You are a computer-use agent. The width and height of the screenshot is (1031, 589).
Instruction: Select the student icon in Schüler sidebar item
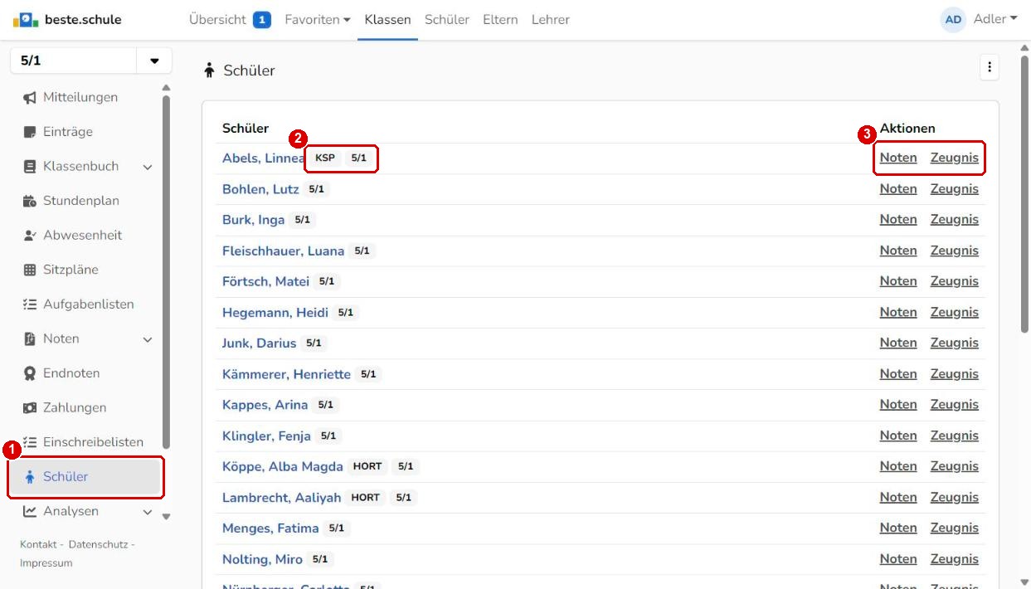[30, 477]
